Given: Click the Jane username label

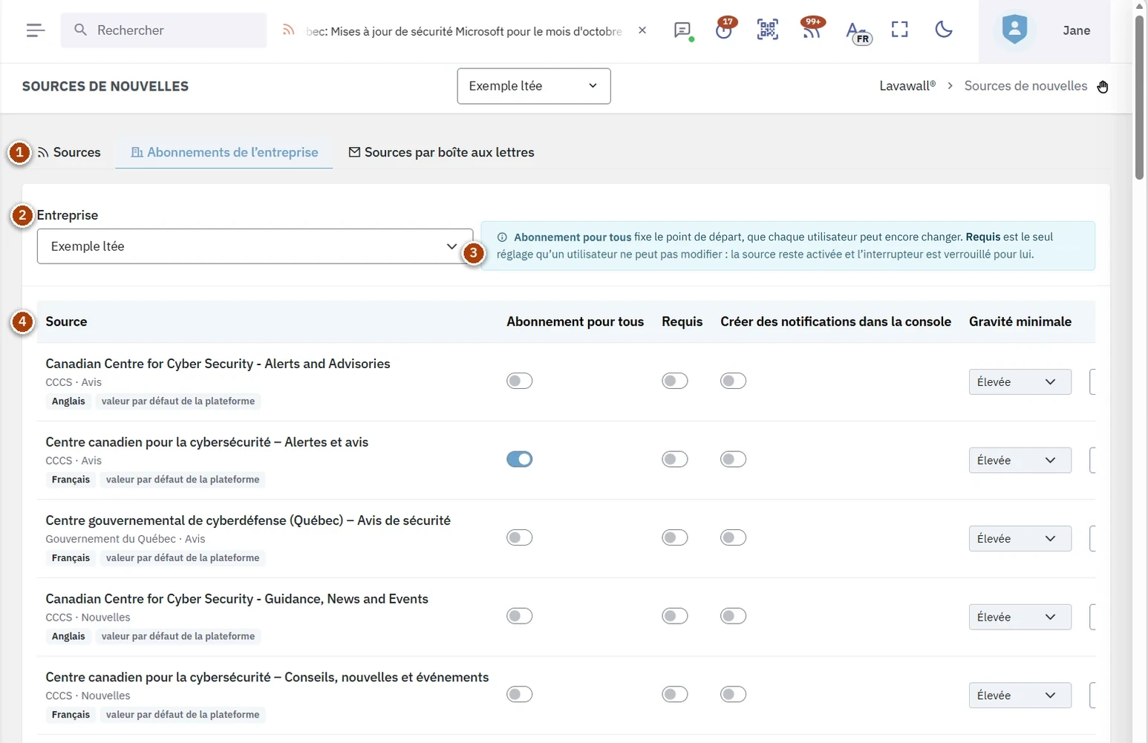Looking at the screenshot, I should [1076, 30].
